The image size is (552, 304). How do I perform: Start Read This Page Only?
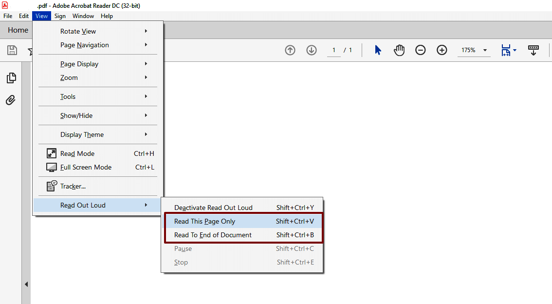(204, 221)
